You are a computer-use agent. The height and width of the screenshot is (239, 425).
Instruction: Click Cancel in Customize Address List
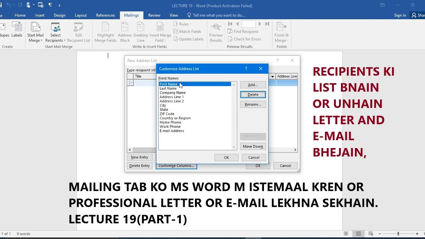[254, 157]
